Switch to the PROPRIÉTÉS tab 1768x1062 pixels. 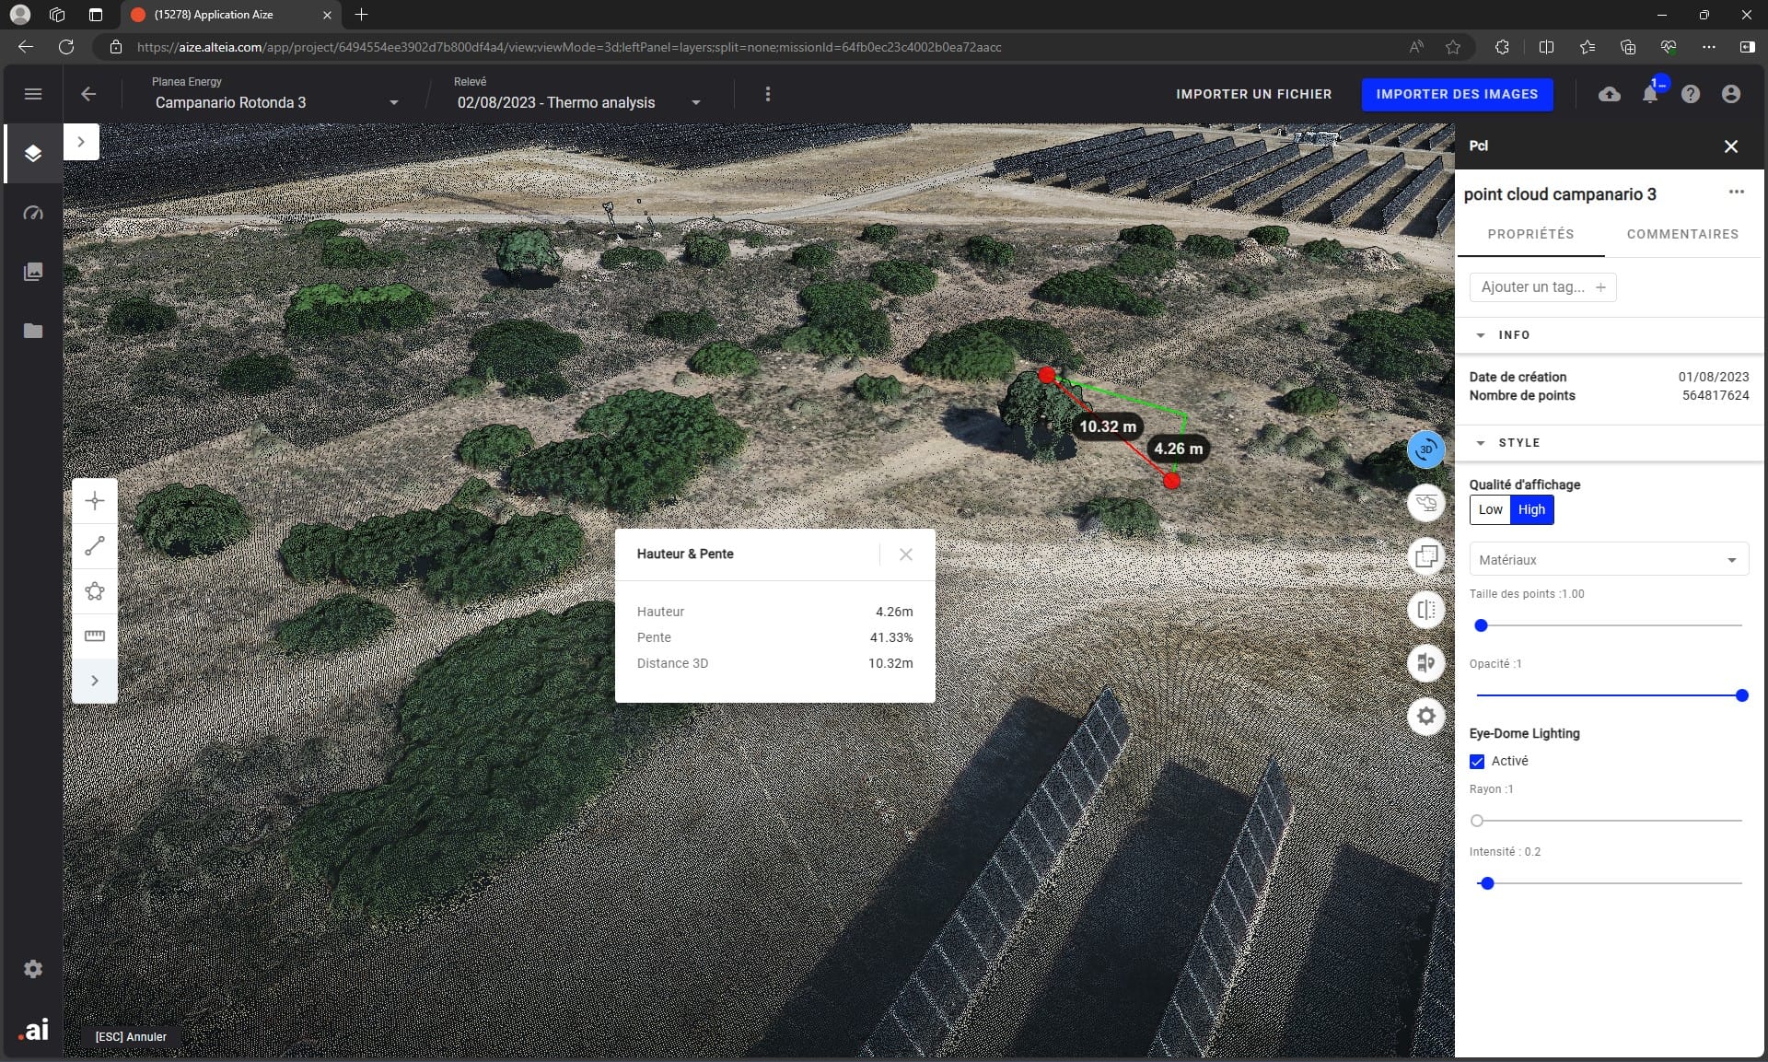pyautogui.click(x=1530, y=234)
